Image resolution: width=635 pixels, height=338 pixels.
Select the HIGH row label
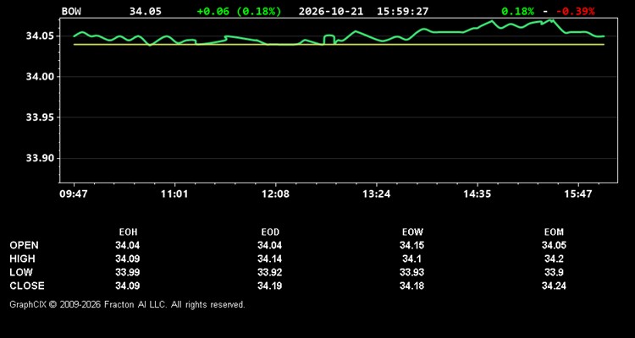pyautogui.click(x=22, y=259)
